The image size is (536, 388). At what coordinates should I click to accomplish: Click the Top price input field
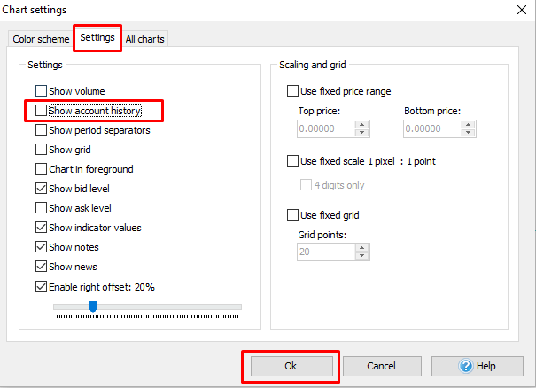tap(325, 128)
